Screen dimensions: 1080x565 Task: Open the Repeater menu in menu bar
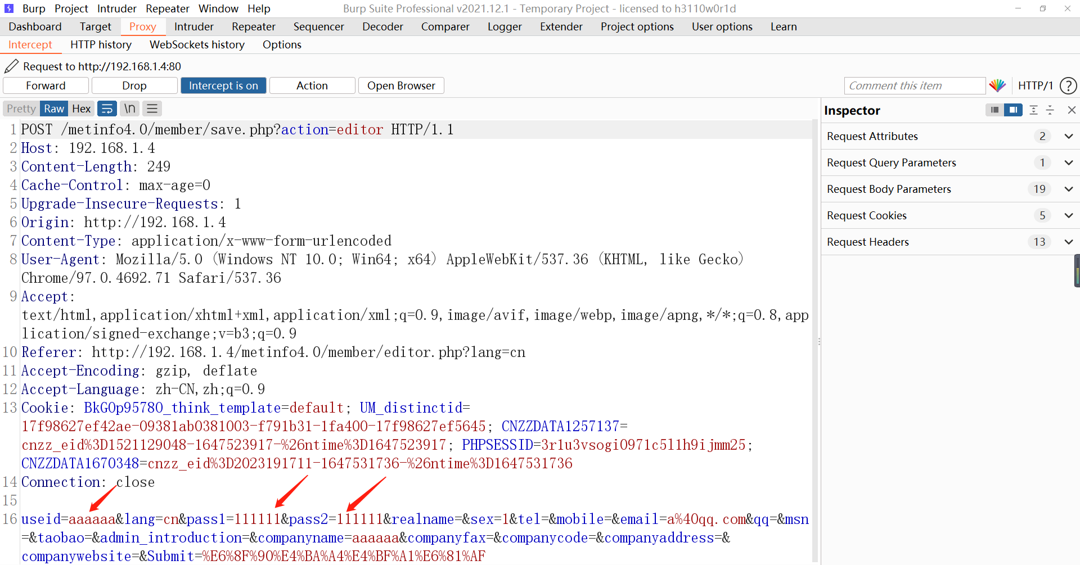[168, 8]
